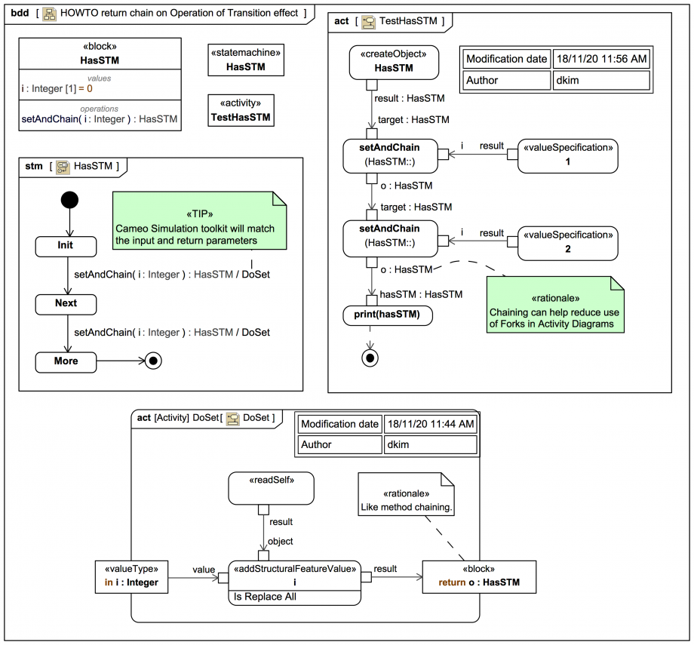This screenshot has height=645, width=694.
Task: Select the initial pseudostate black circle
Action: click(69, 199)
